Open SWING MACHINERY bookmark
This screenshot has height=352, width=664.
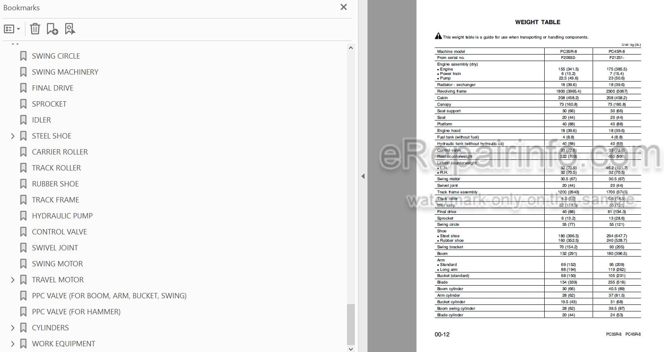point(65,72)
